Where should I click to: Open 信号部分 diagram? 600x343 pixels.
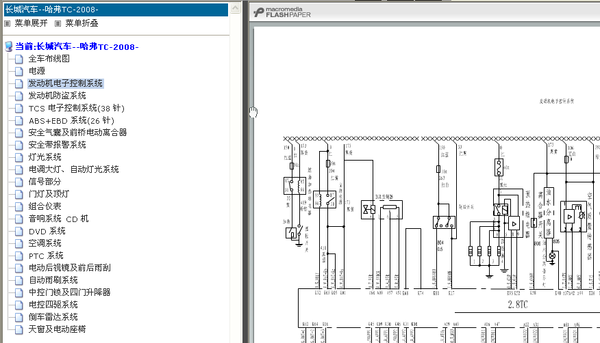tap(45, 182)
